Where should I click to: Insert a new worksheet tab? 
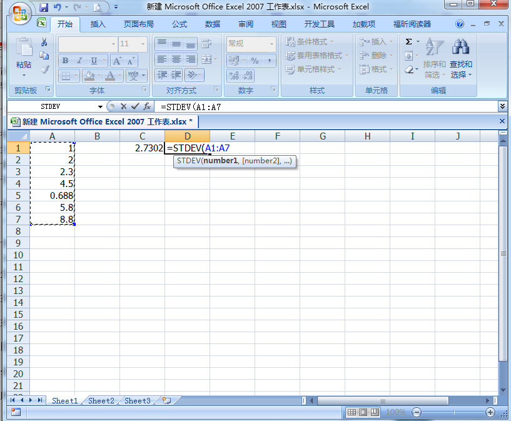pyautogui.click(x=166, y=400)
